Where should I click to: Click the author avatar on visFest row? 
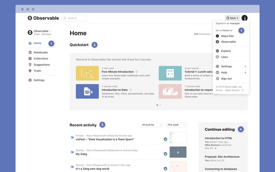[x=165, y=139]
